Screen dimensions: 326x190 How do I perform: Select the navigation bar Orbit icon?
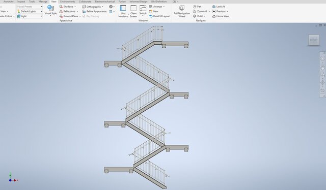(x=322, y=83)
